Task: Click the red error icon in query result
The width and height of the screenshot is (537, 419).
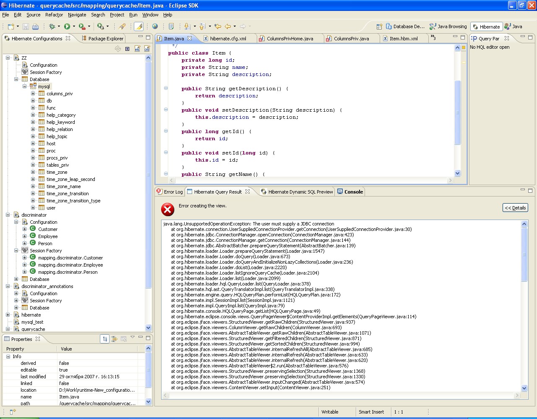Action: click(x=168, y=209)
